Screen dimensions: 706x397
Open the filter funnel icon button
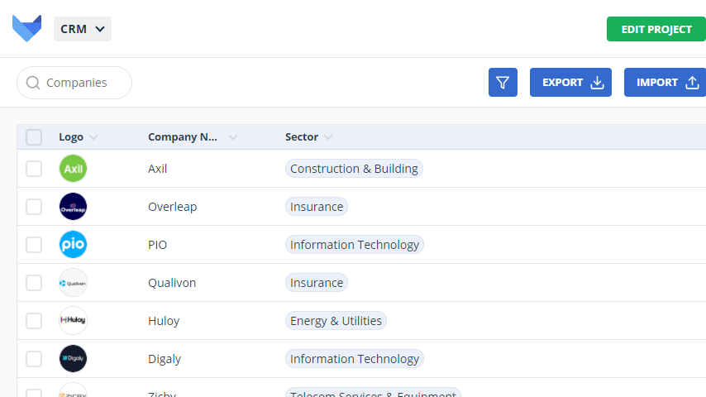click(503, 83)
